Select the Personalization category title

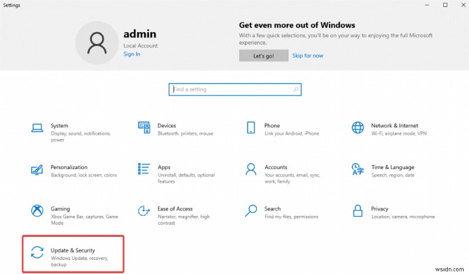(69, 167)
